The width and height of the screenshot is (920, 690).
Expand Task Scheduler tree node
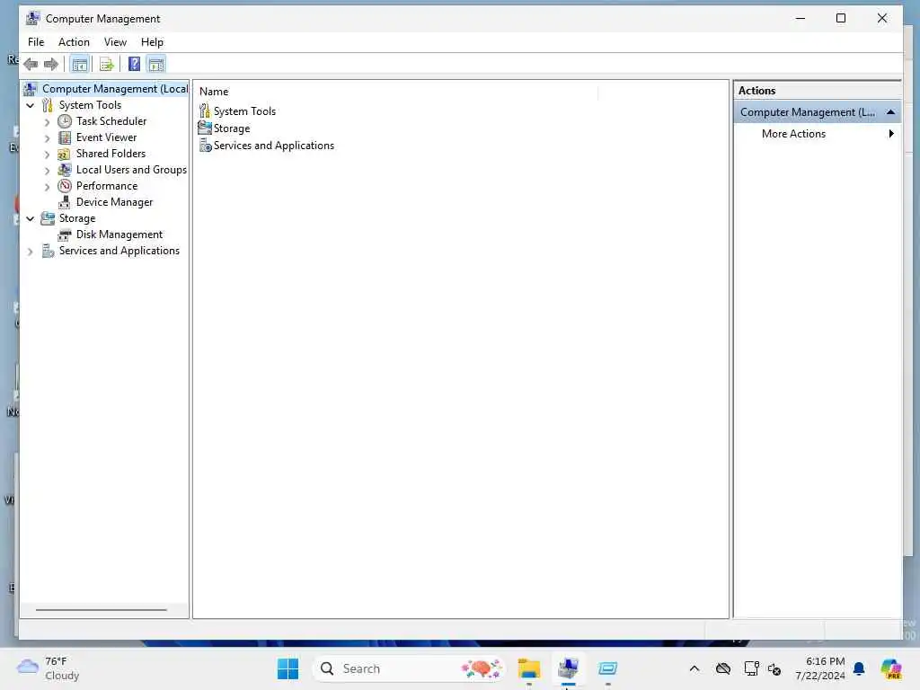point(48,122)
